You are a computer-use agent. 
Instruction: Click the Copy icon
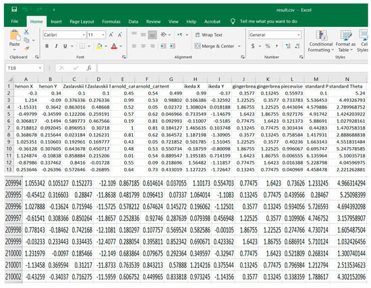click(26, 40)
